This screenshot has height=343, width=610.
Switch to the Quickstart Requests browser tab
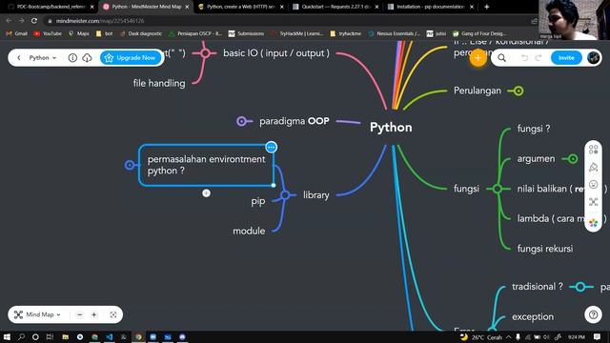tap(335, 7)
